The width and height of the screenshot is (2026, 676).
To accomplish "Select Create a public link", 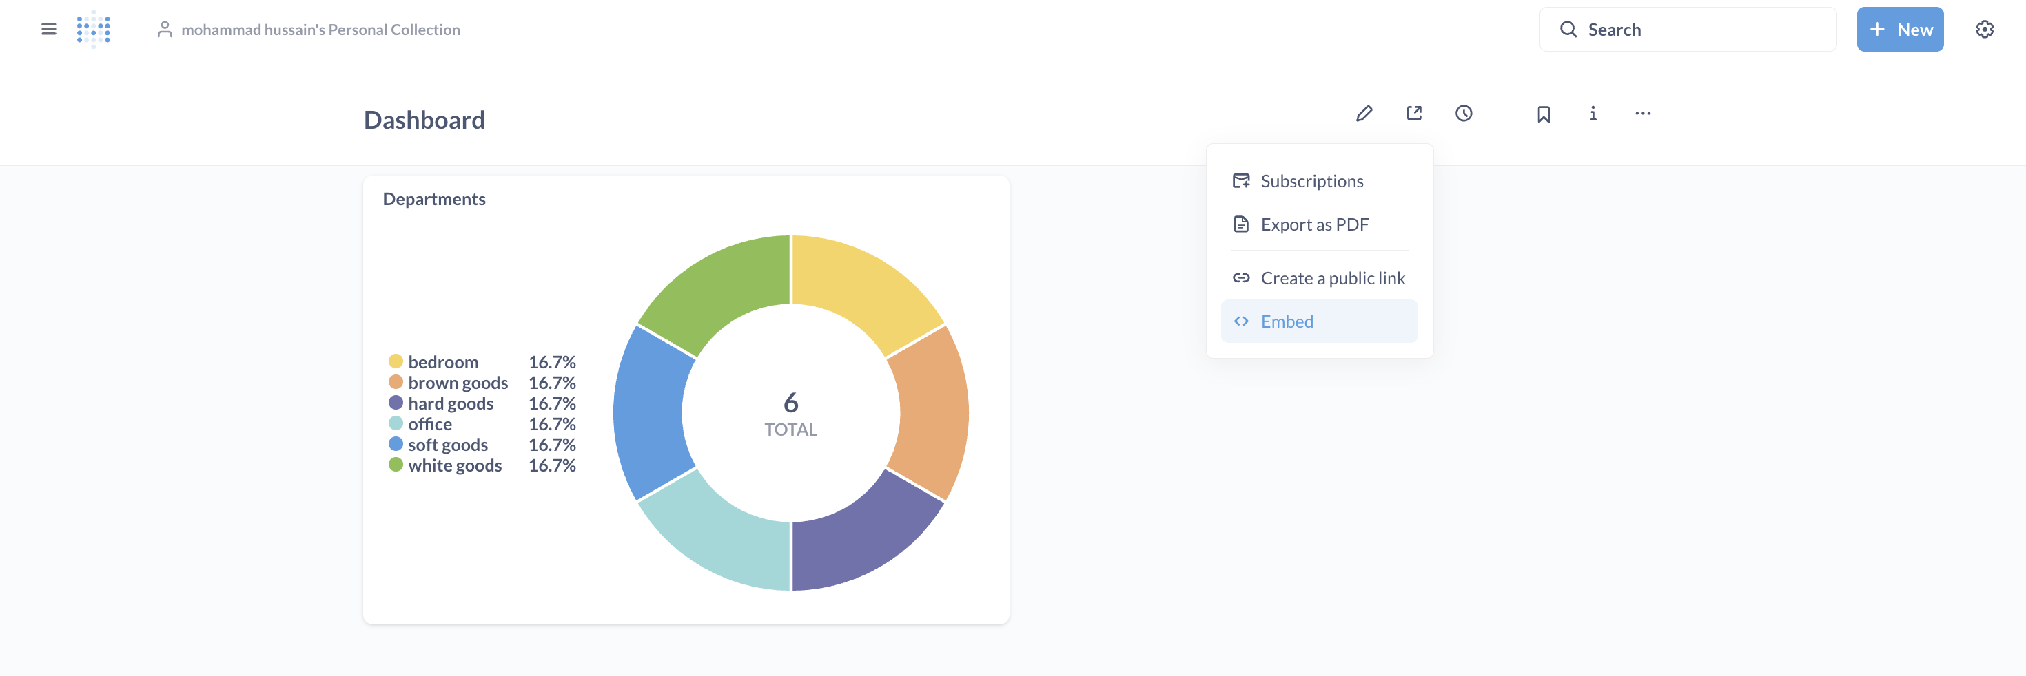I will [x=1331, y=278].
